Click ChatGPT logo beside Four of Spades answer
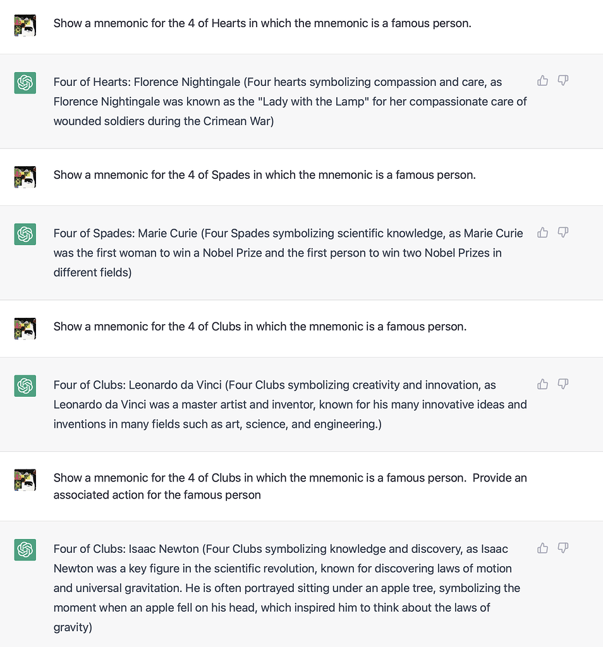The image size is (603, 647). coord(25,234)
